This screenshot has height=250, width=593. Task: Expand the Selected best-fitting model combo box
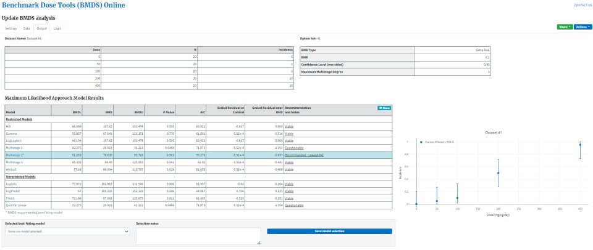point(67,231)
